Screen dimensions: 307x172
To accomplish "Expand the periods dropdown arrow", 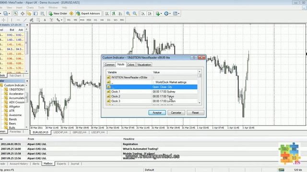I will 170,13.
